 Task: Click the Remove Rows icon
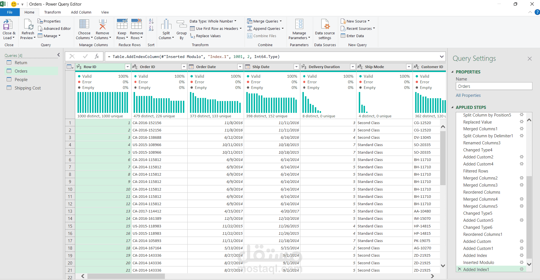pyautogui.click(x=136, y=24)
